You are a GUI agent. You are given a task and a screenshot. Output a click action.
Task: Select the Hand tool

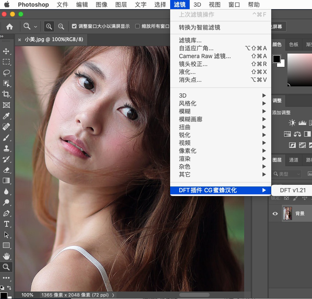[x=6, y=256]
